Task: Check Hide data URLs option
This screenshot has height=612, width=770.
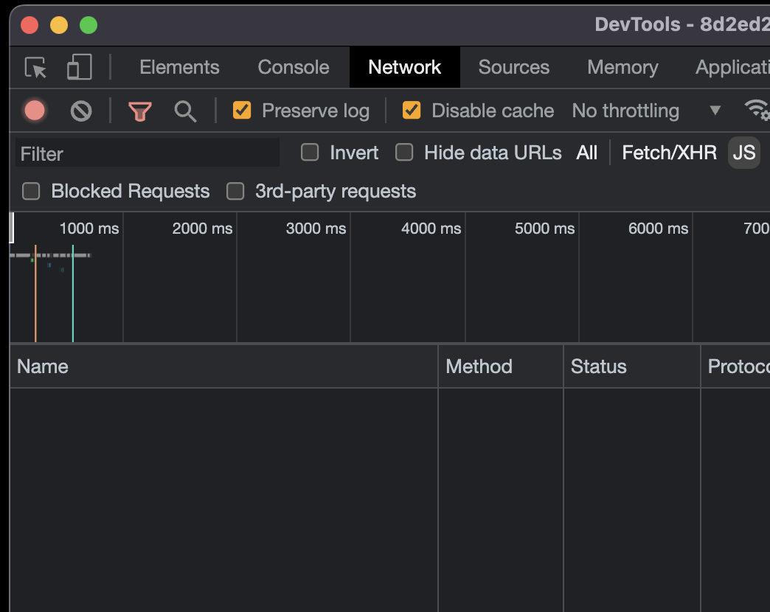Action: pos(404,153)
